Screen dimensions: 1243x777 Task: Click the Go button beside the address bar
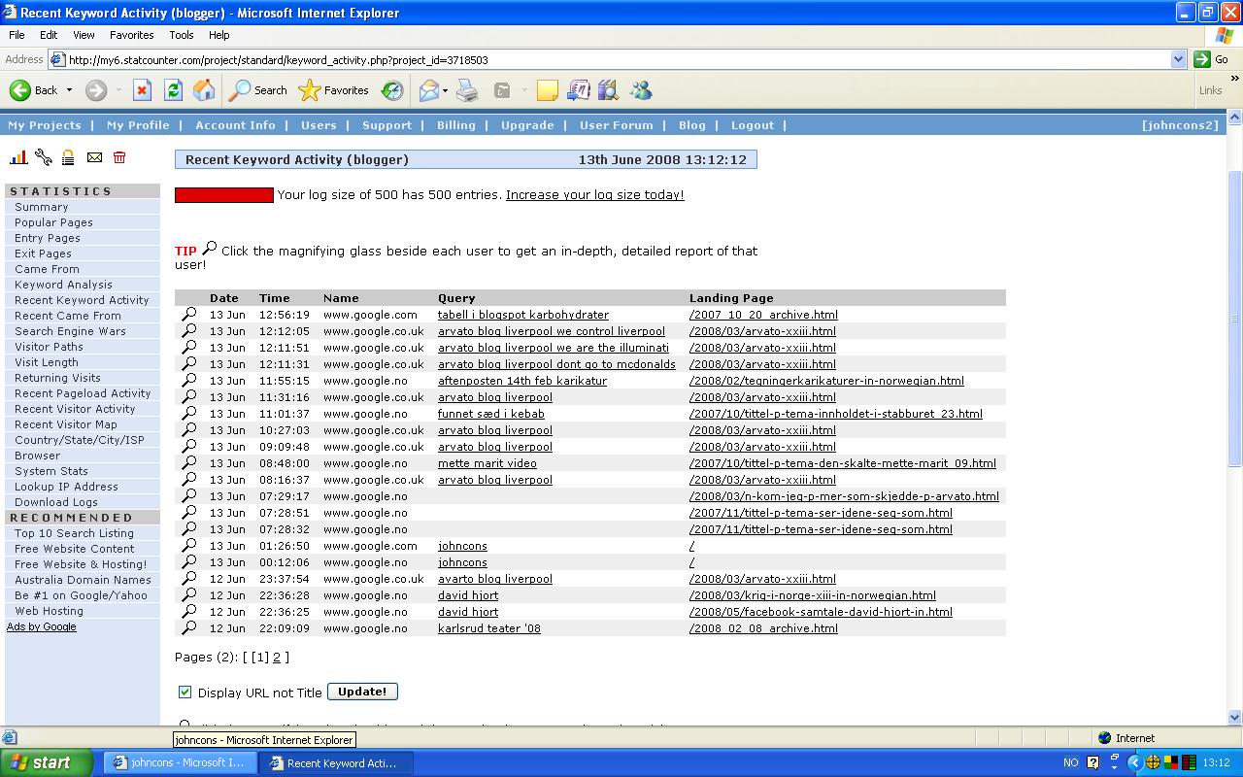pos(1211,59)
